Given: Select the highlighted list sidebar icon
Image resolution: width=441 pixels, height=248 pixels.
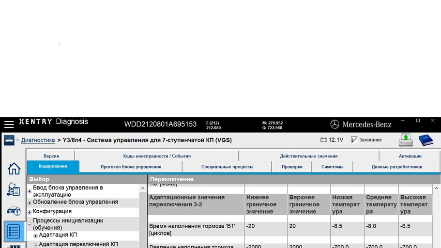Looking at the screenshot, I should 14,232.
